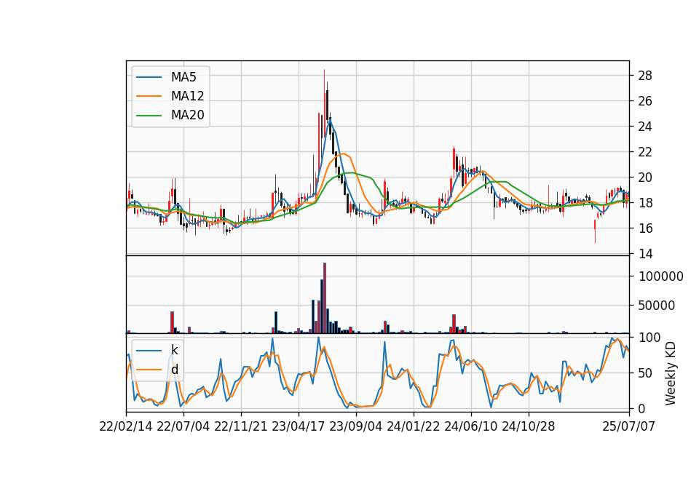
Task: Click the 22/11/21 date label
Action: [x=241, y=426]
